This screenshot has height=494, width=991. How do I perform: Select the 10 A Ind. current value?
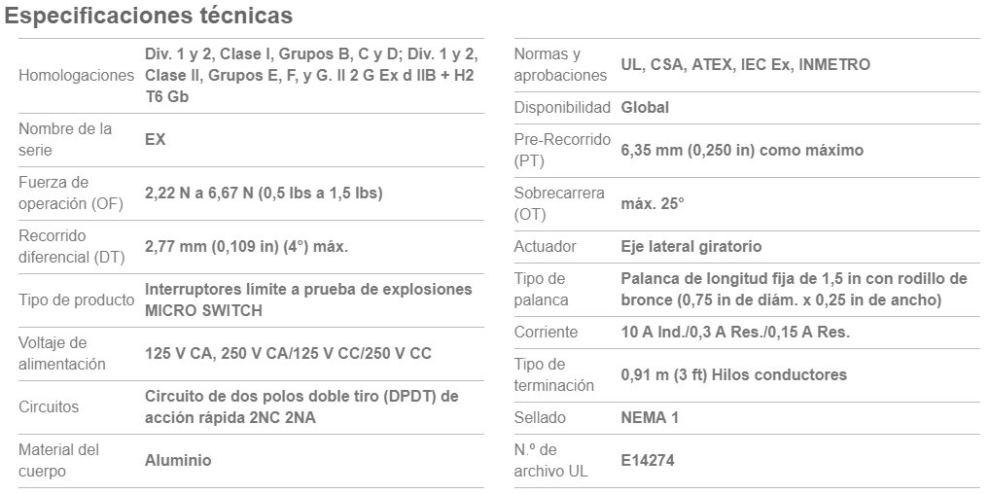tap(735, 333)
